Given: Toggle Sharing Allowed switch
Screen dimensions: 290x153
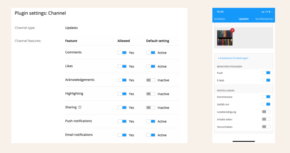Looking at the screenshot, I should pos(122,108).
